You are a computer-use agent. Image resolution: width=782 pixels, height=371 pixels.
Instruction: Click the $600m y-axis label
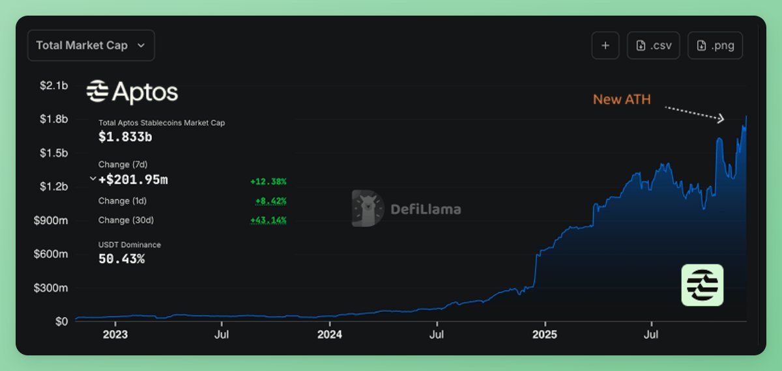(51, 254)
